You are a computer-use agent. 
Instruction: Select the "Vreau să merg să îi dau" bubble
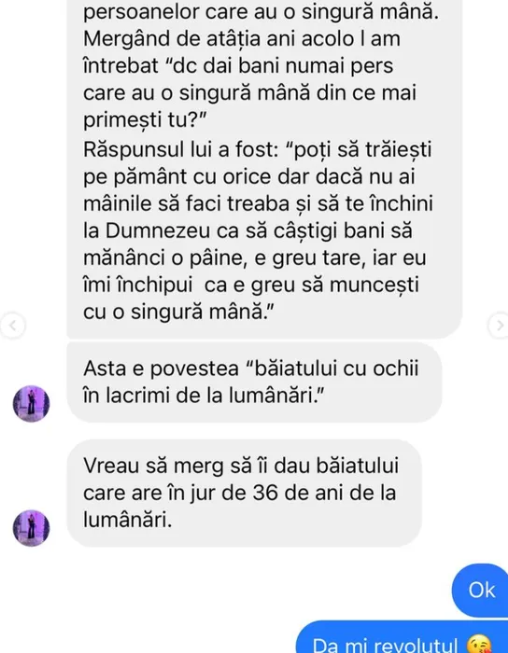(x=245, y=493)
